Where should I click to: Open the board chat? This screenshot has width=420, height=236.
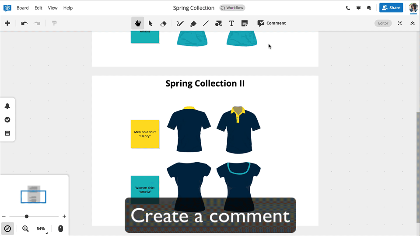tap(369, 8)
